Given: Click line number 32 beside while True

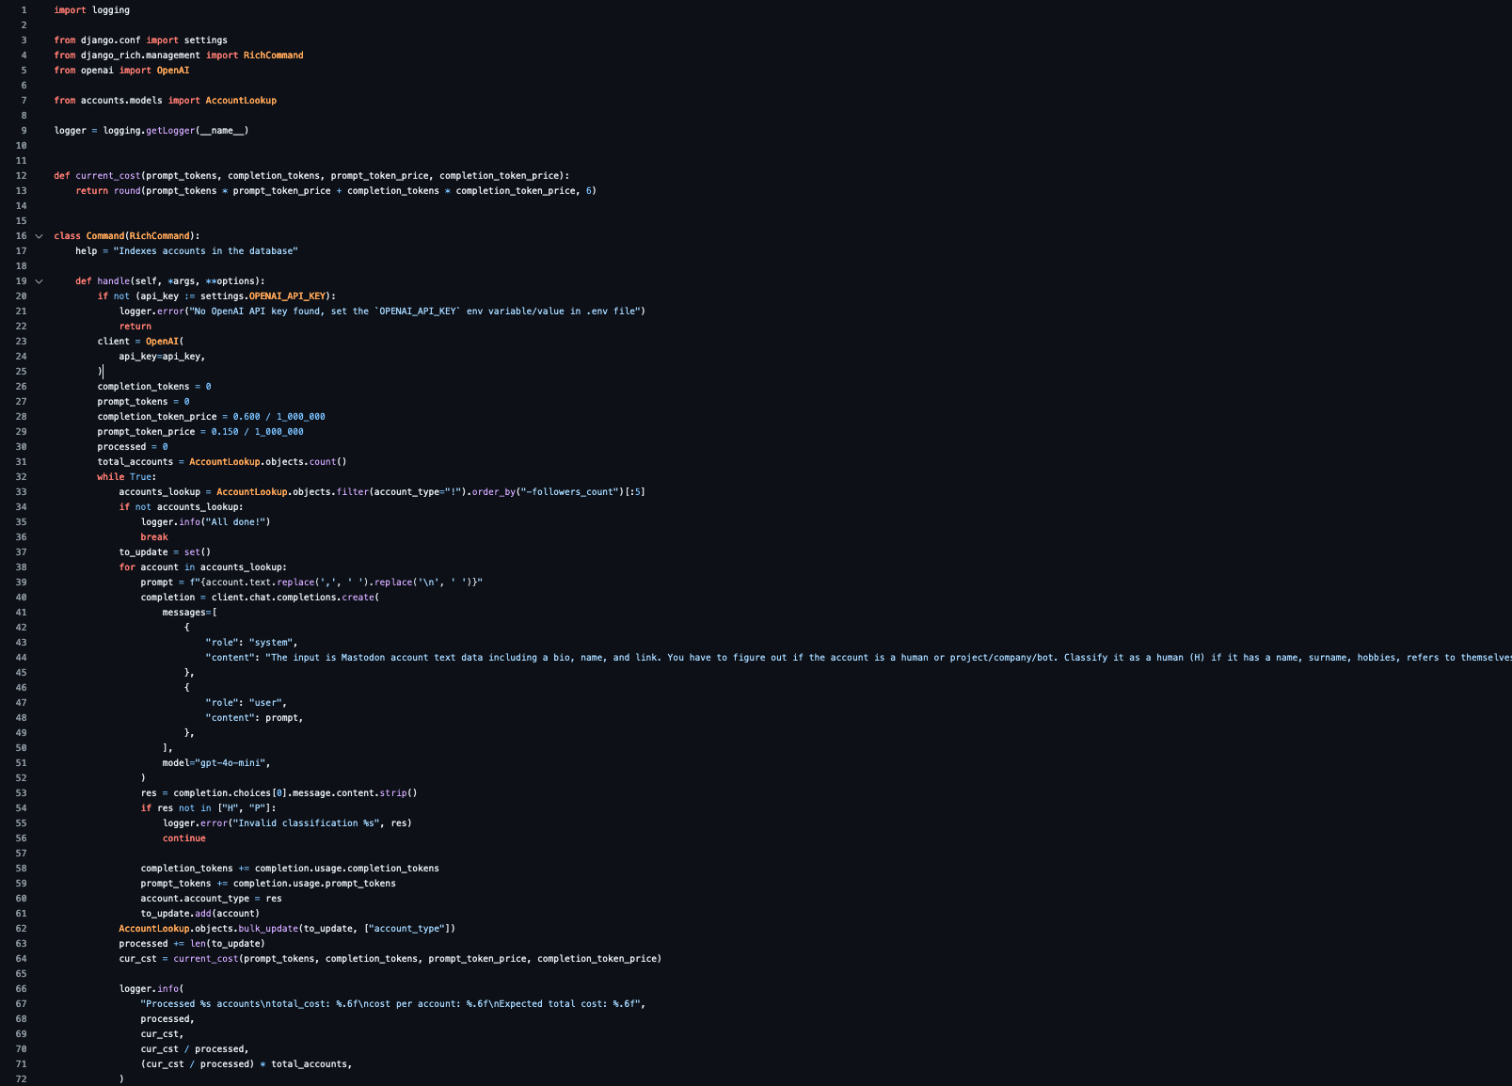Looking at the screenshot, I should [21, 477].
